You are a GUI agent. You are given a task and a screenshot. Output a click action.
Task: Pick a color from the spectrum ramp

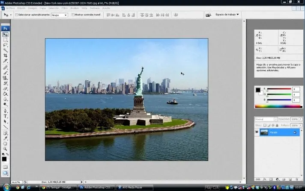(x=278, y=106)
